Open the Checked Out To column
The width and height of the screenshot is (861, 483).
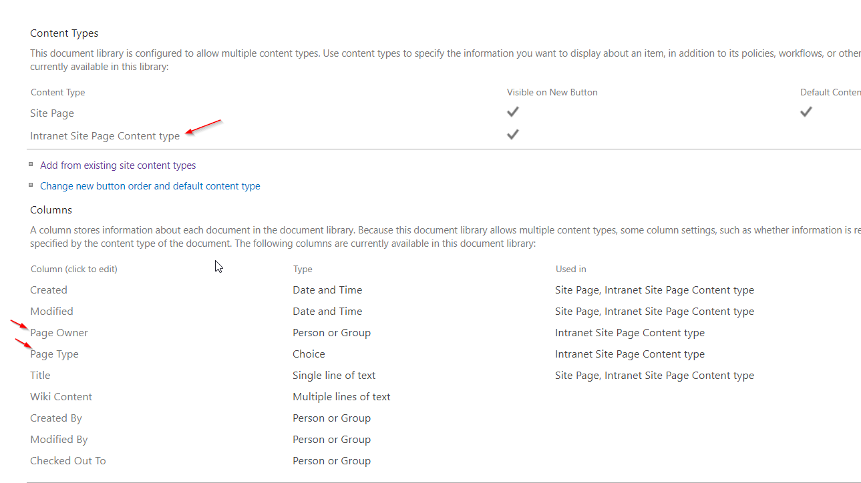click(67, 461)
